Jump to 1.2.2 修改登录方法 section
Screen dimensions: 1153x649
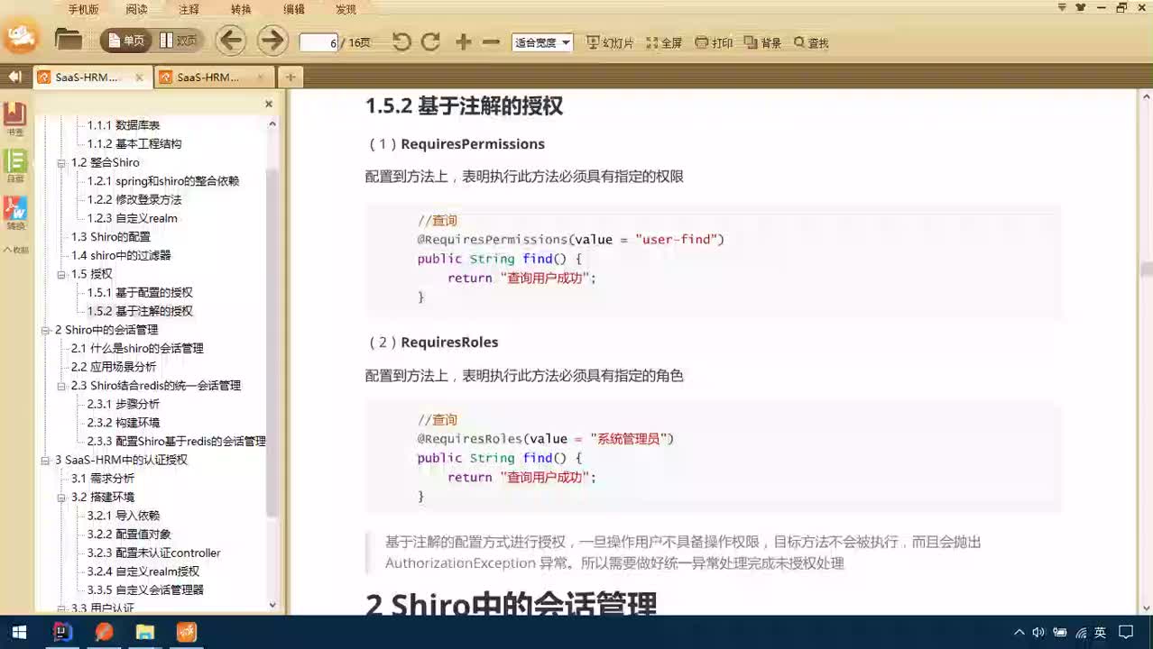(x=134, y=199)
